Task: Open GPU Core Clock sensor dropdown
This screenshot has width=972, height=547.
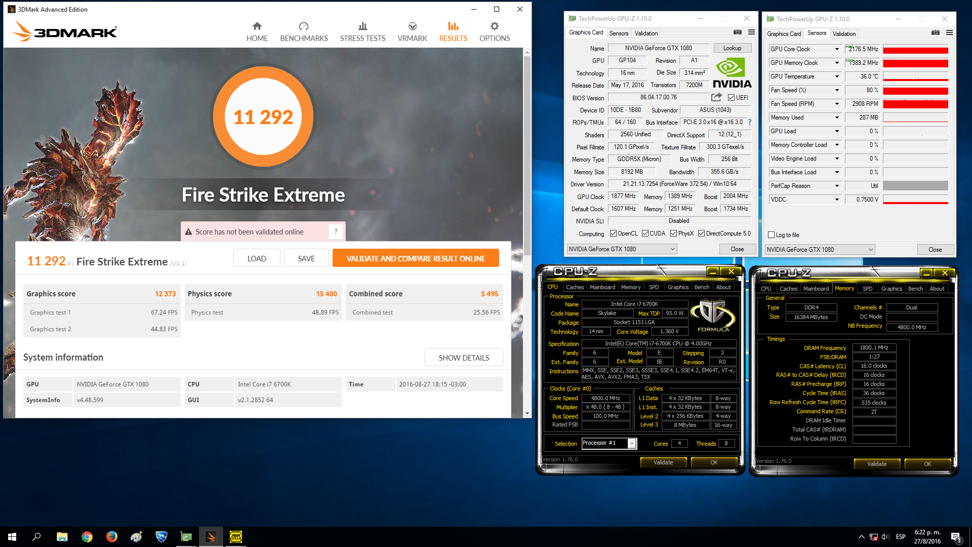Action: [837, 49]
